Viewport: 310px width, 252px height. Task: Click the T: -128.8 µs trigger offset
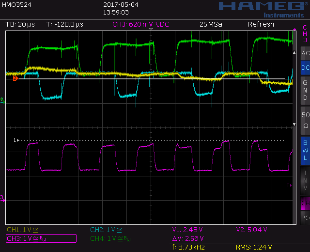tap(64, 25)
